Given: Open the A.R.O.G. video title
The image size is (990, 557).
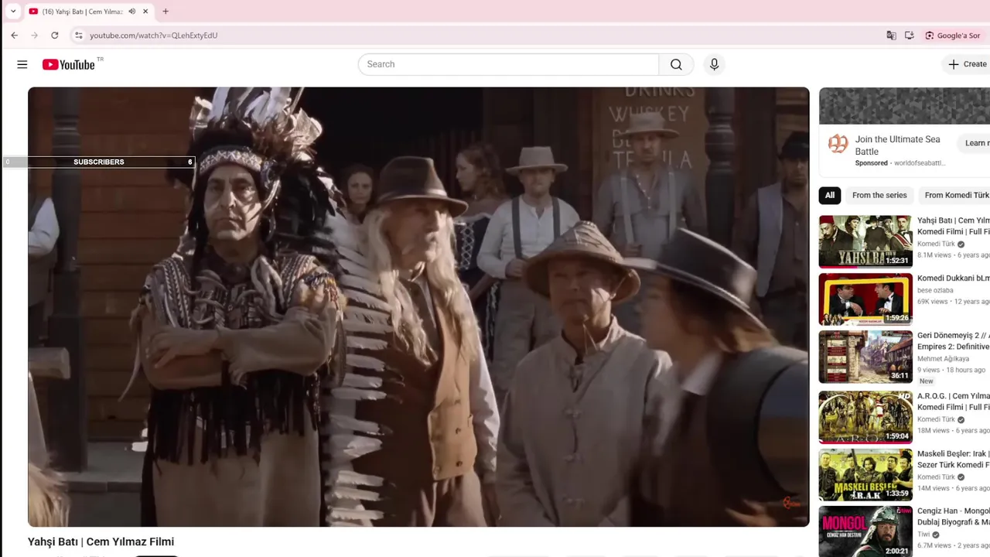Looking at the screenshot, I should [x=953, y=402].
